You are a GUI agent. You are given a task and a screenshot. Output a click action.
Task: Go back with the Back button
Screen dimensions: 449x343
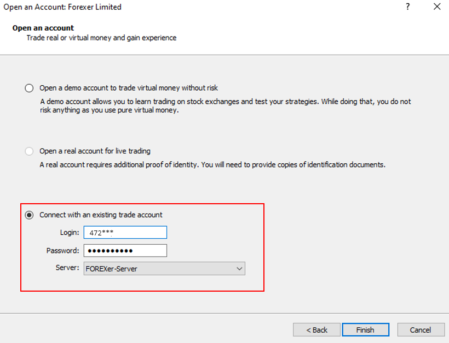point(316,330)
